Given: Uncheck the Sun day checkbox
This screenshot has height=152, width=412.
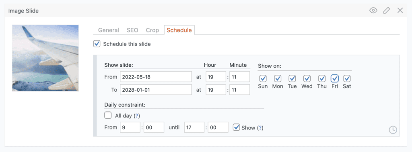Looking at the screenshot, I should 263,78.
